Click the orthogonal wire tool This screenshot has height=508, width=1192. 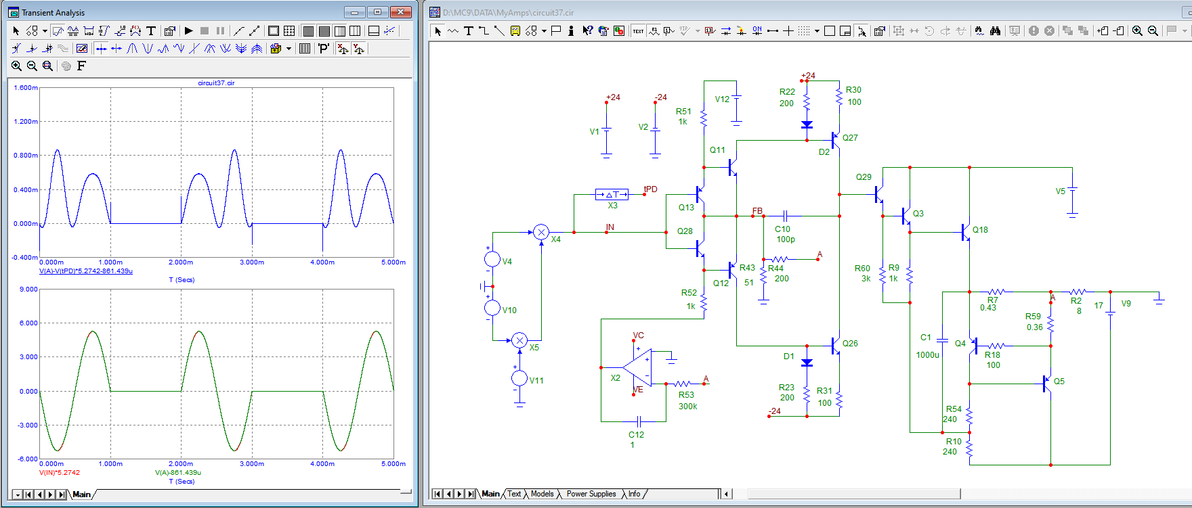point(484,31)
